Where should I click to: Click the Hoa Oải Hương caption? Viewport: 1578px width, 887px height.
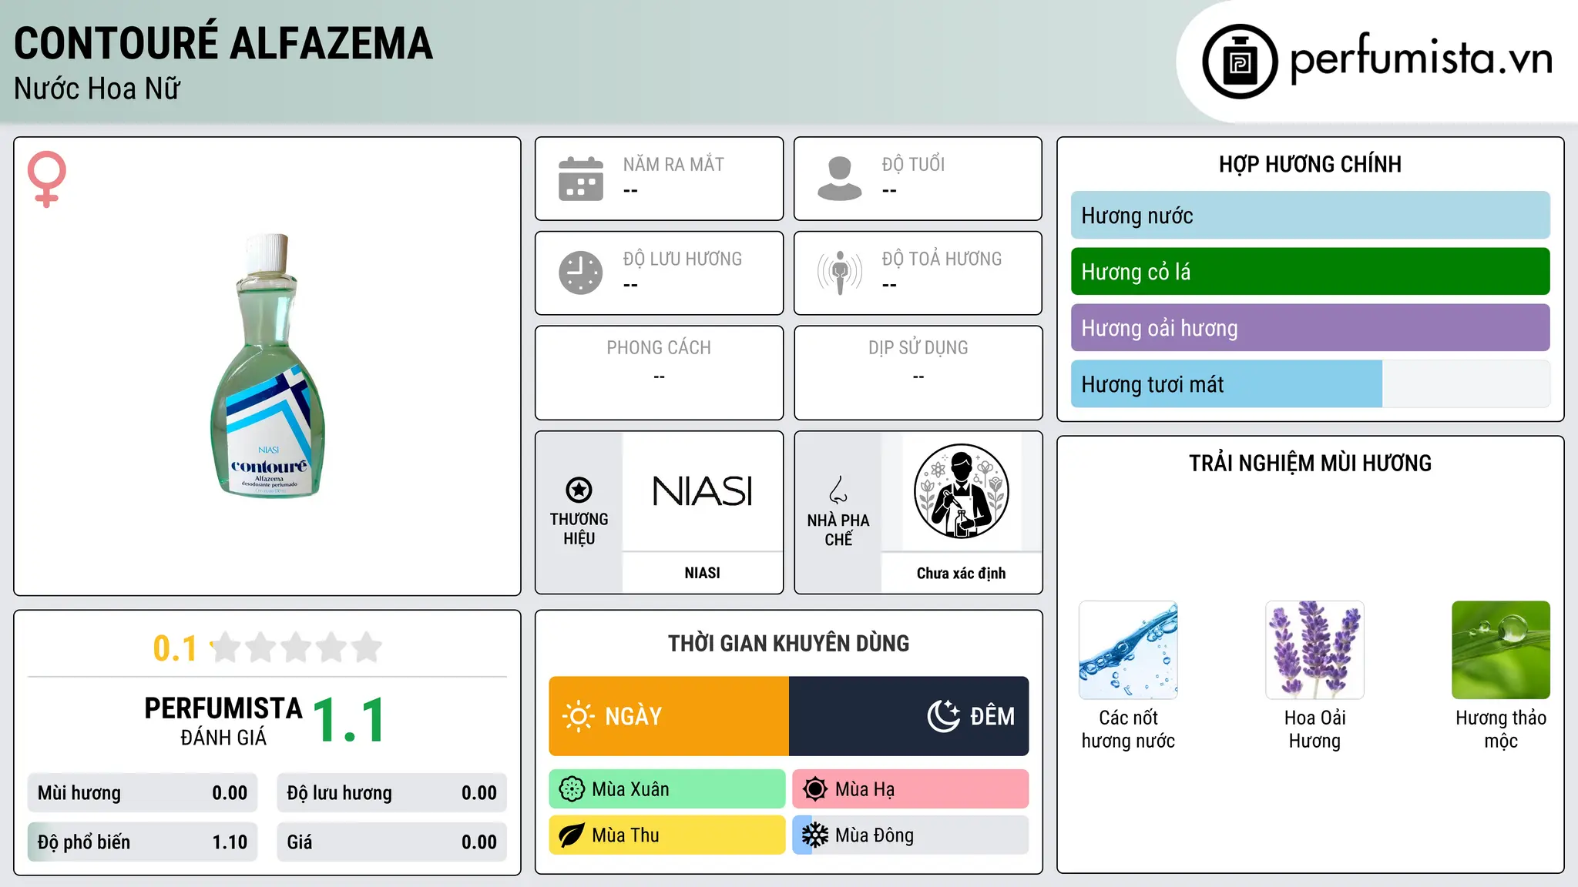(x=1315, y=729)
